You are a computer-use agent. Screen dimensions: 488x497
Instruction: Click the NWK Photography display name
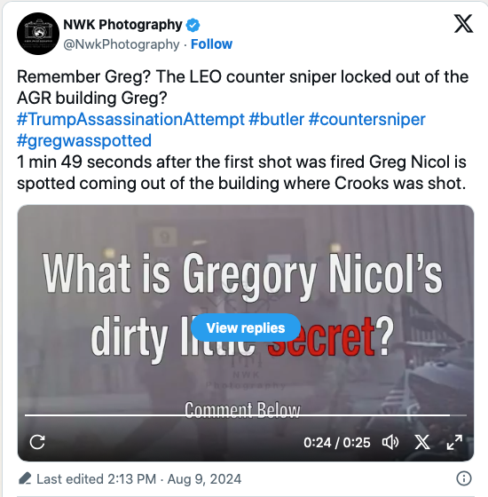(122, 25)
